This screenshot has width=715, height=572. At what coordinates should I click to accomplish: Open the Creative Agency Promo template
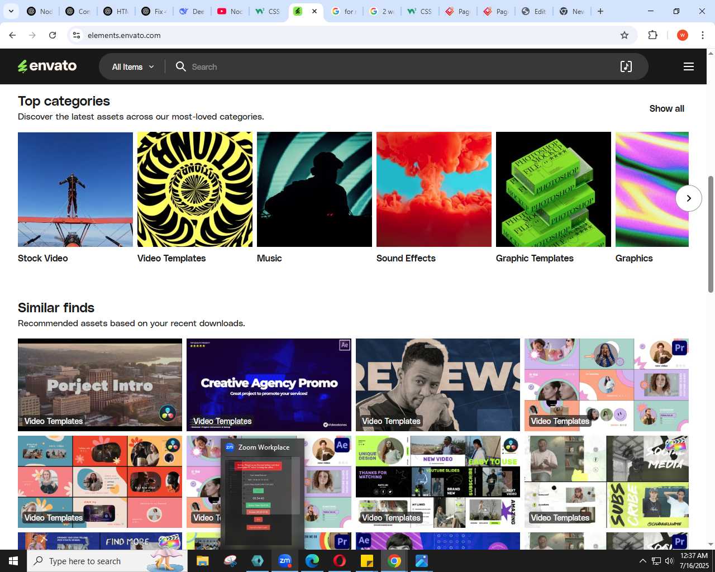[269, 385]
